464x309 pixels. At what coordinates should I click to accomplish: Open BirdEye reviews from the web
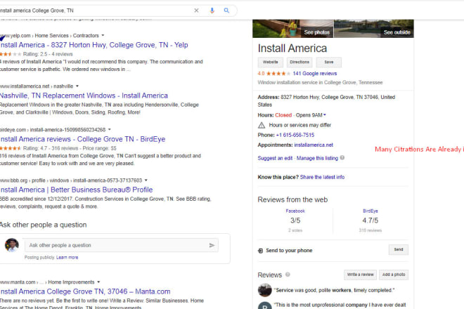click(x=370, y=211)
